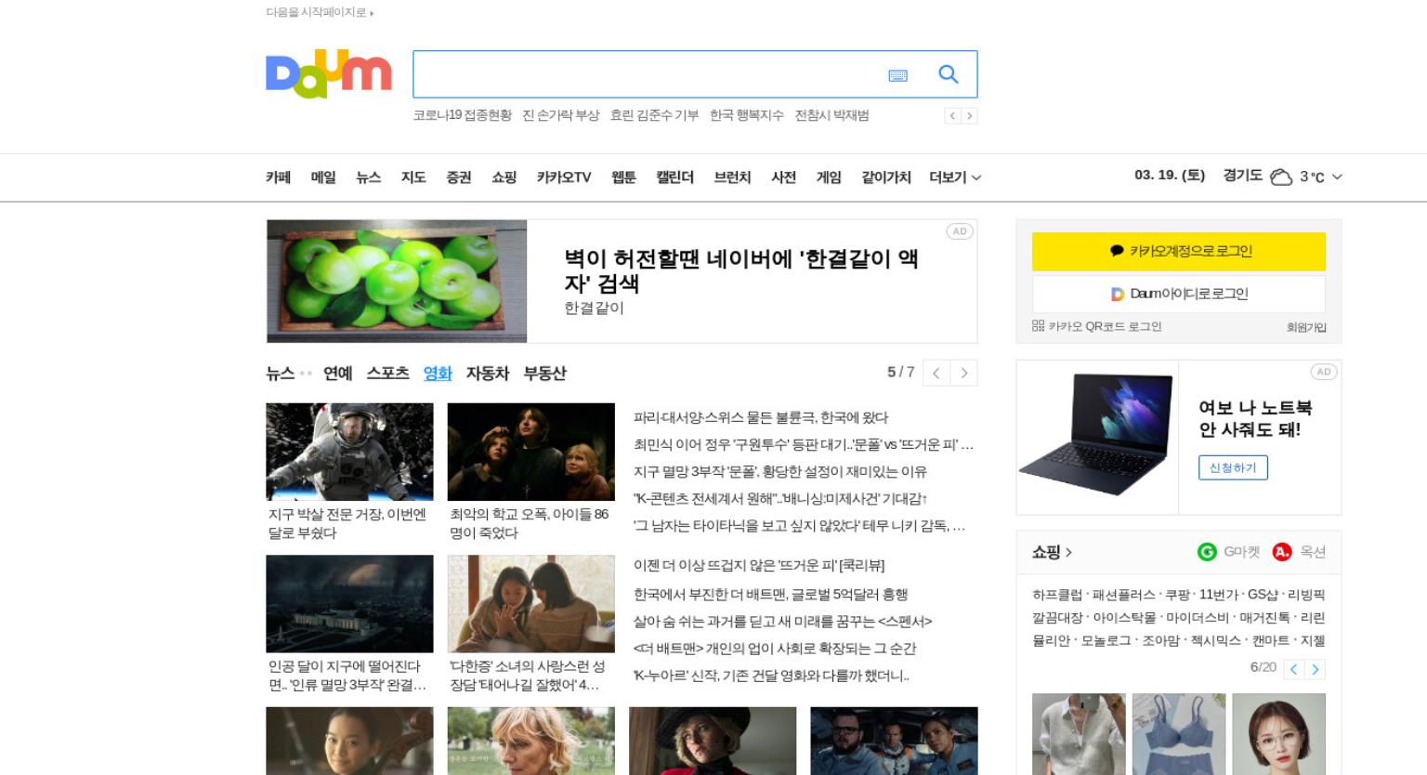Viewport: 1427px width, 775px height.
Task: Open the 인공 달이 지구에 떨어진다면 thumbnail
Action: (349, 604)
